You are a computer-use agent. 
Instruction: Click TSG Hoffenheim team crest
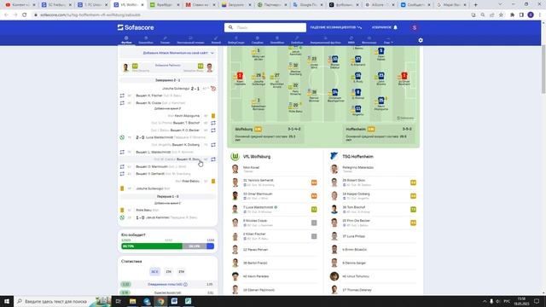[x=334, y=156]
